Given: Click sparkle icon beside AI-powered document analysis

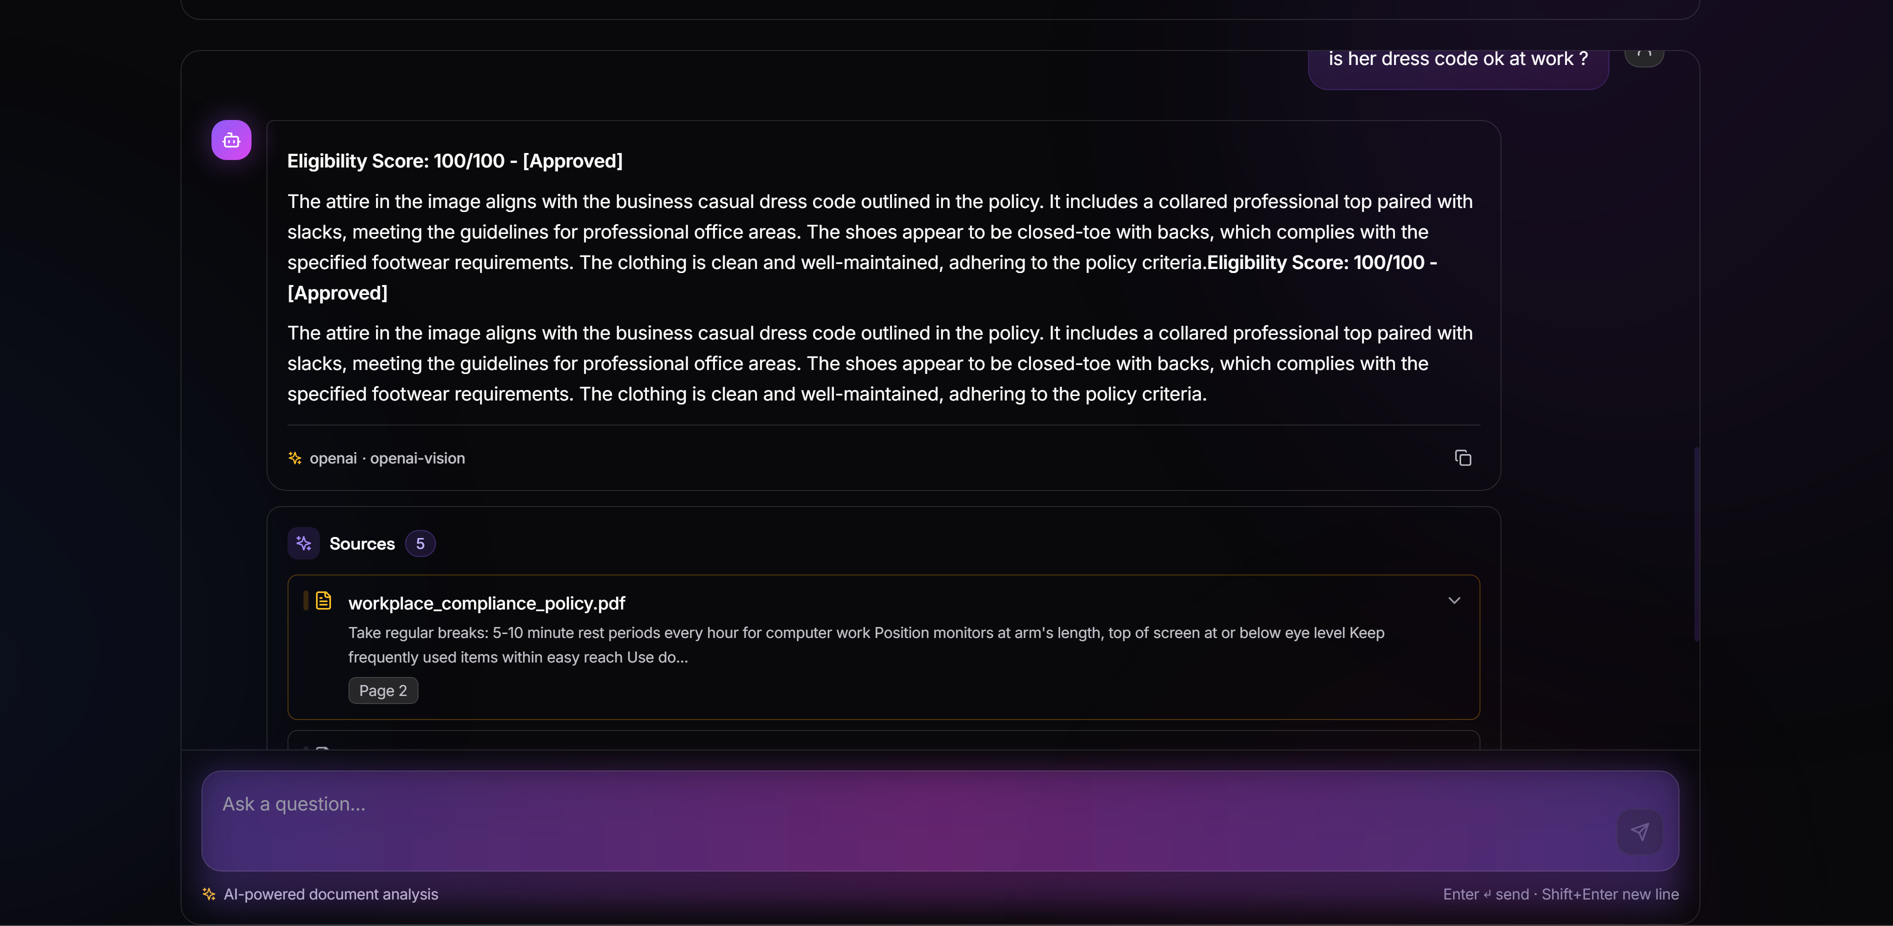Looking at the screenshot, I should (208, 893).
